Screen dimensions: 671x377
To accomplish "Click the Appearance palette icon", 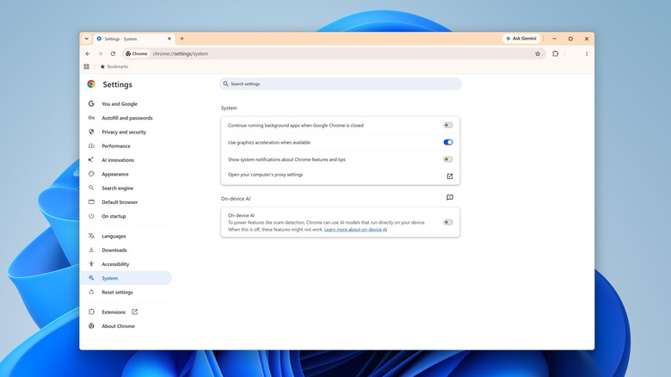I will point(91,174).
